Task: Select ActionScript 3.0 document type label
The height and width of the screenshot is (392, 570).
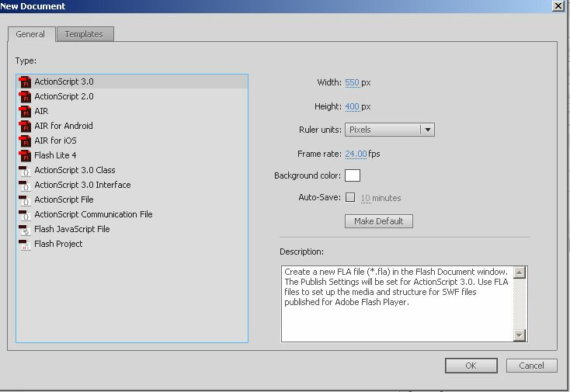Action: point(64,82)
